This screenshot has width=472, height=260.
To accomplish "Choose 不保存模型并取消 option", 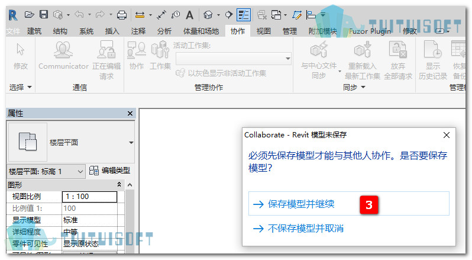I will 298,229.
